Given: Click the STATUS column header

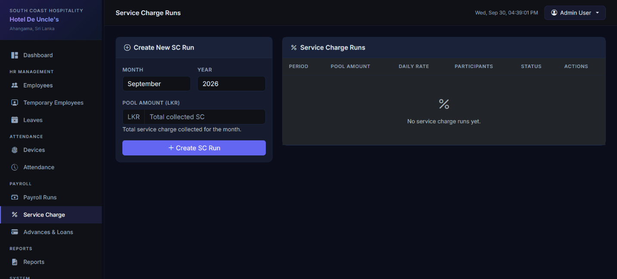Looking at the screenshot, I should (x=531, y=66).
